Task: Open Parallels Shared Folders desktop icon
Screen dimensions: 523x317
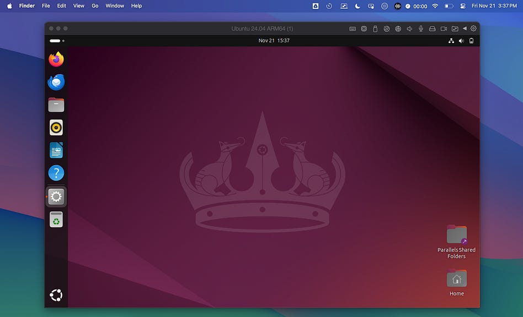Action: (x=456, y=242)
